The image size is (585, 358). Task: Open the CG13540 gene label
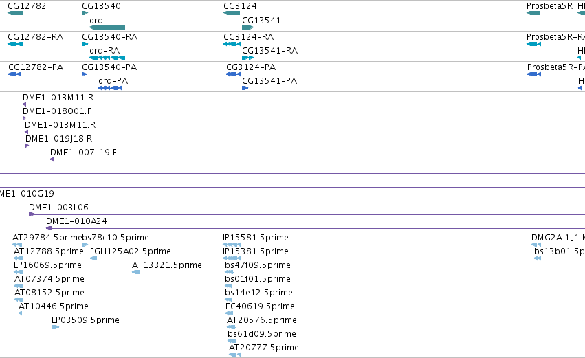pos(102,6)
